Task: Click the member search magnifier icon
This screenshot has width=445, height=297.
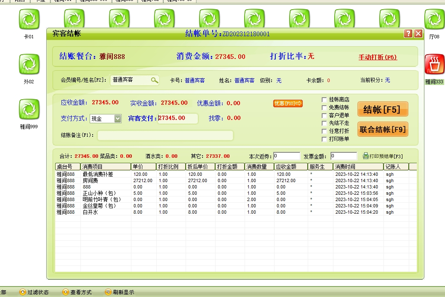Action: pyautogui.click(x=155, y=80)
